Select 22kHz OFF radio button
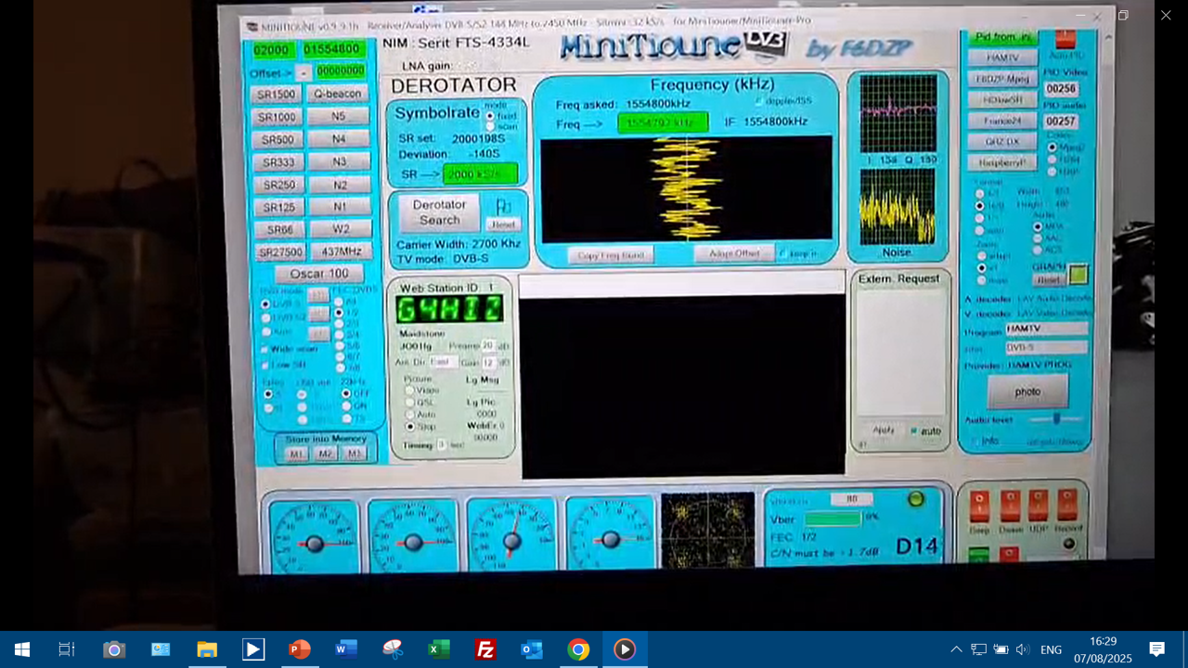The height and width of the screenshot is (668, 1188). point(347,393)
